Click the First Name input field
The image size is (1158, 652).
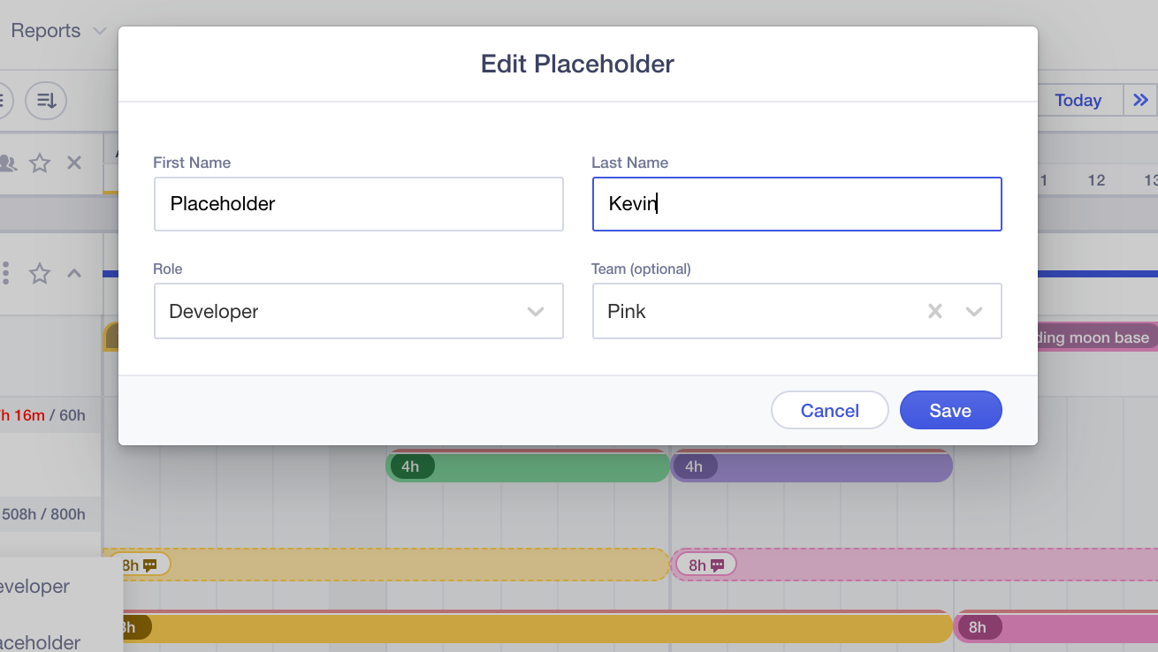[359, 204]
